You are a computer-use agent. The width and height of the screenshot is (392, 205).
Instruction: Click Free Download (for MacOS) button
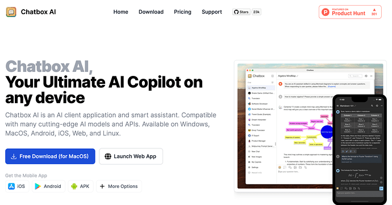tap(50, 156)
